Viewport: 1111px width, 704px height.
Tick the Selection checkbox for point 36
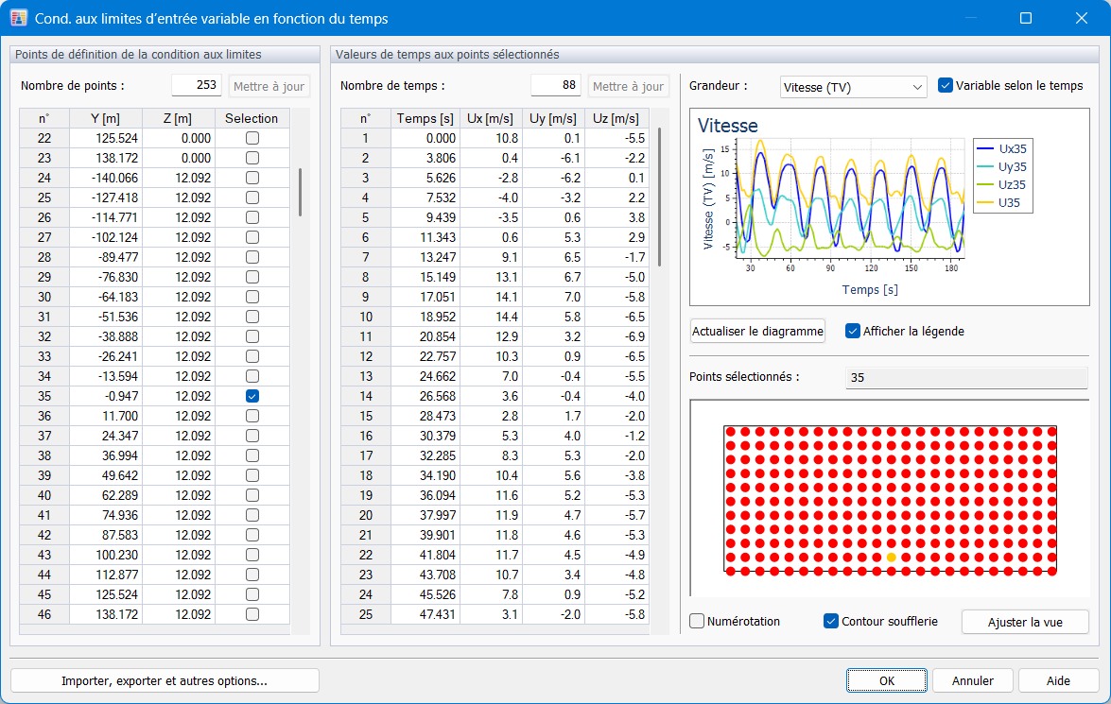[252, 416]
